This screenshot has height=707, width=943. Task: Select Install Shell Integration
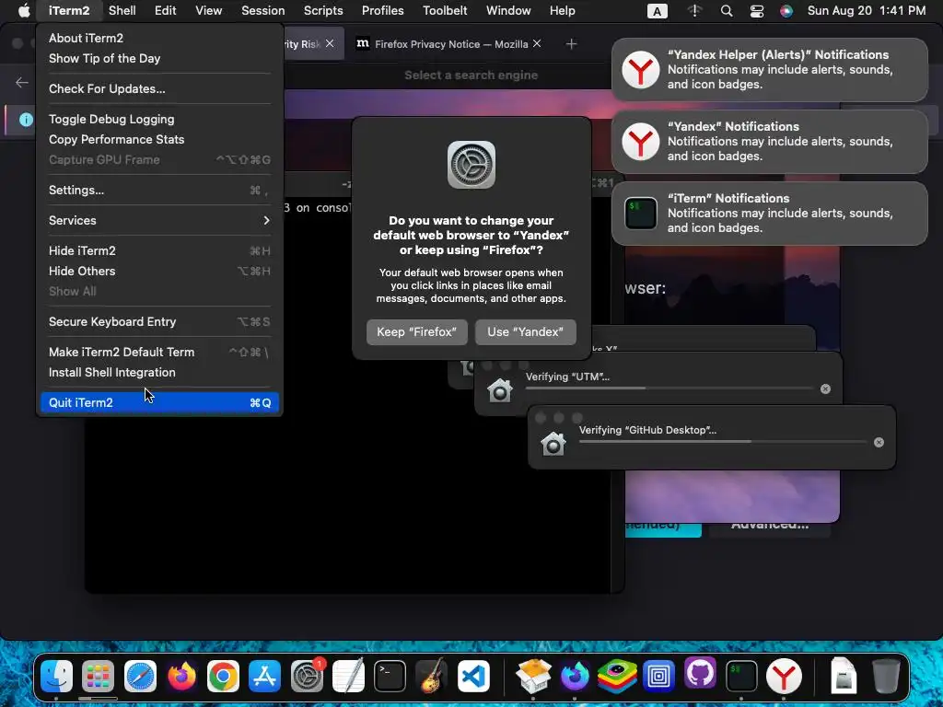(159, 373)
